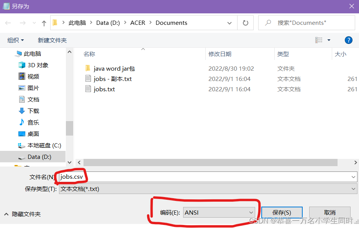This screenshot has width=359, height=228.
Task: Click the Documents breadcrumb item
Action: 171,23
